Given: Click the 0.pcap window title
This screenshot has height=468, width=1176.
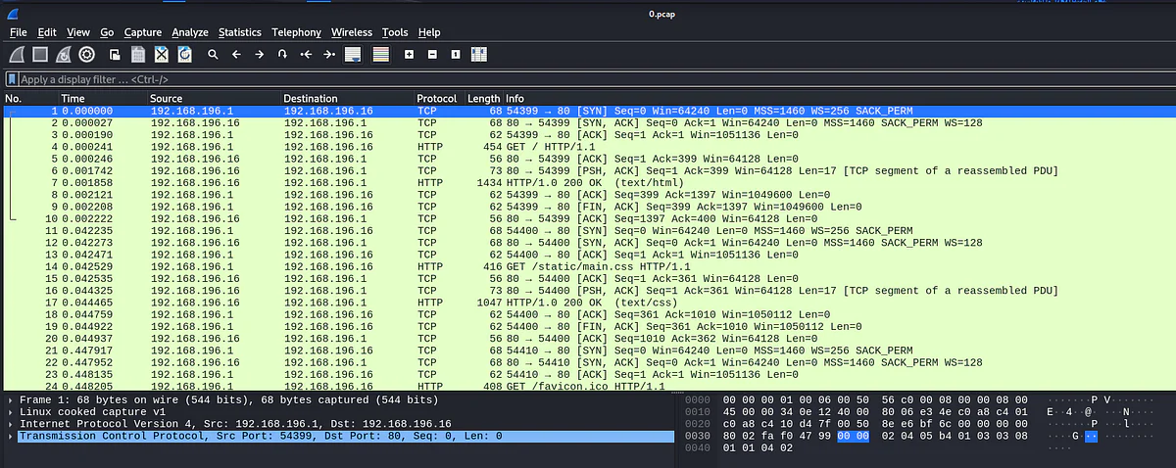Looking at the screenshot, I should pyautogui.click(x=662, y=13).
